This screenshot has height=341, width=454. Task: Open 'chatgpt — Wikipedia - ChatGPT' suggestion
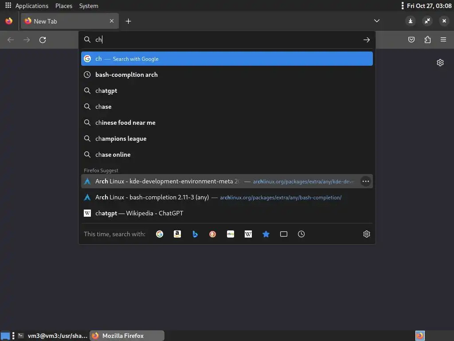(227, 213)
